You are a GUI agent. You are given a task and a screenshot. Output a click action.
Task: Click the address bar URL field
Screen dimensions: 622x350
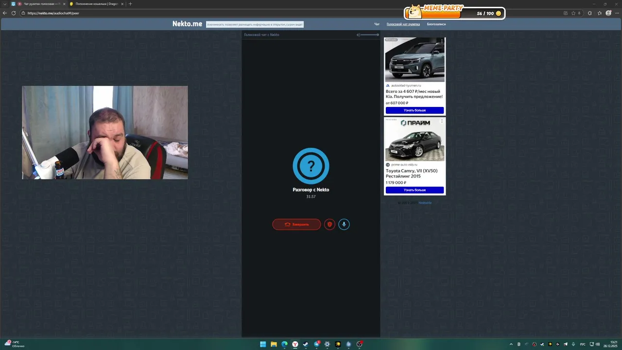(x=292, y=13)
